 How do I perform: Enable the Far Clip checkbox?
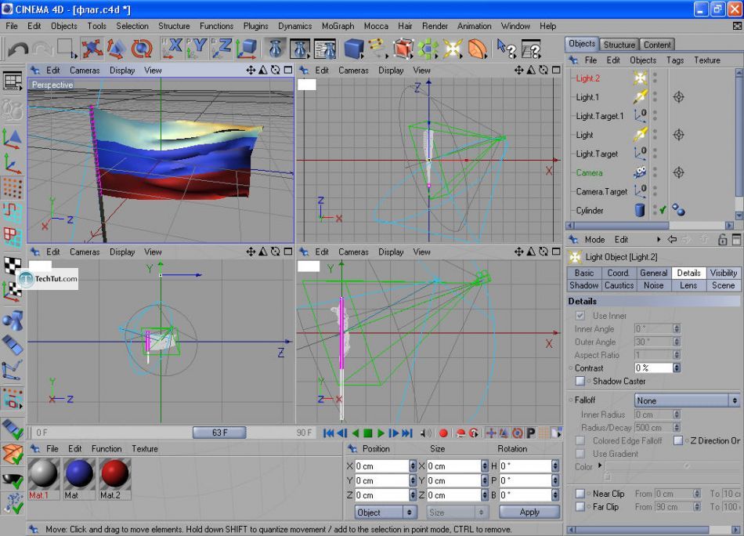(580, 506)
